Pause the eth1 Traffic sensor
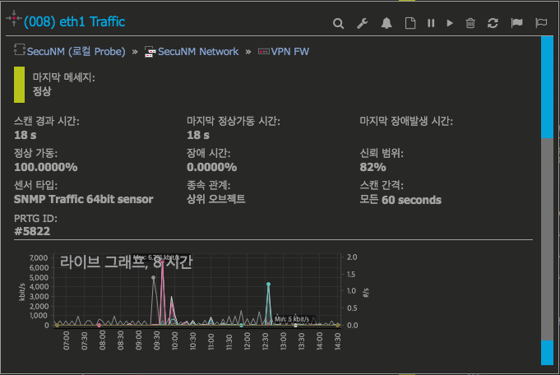Viewport: 560px width, 375px height. [431, 23]
